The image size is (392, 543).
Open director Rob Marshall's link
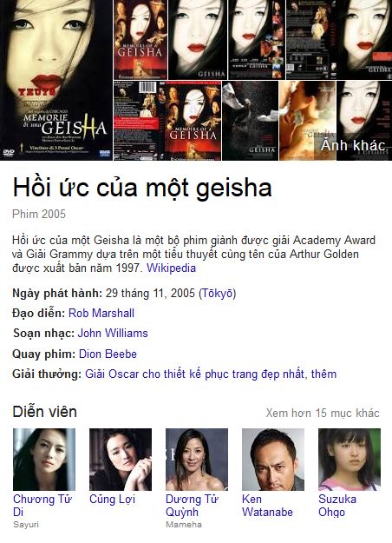[x=101, y=313]
